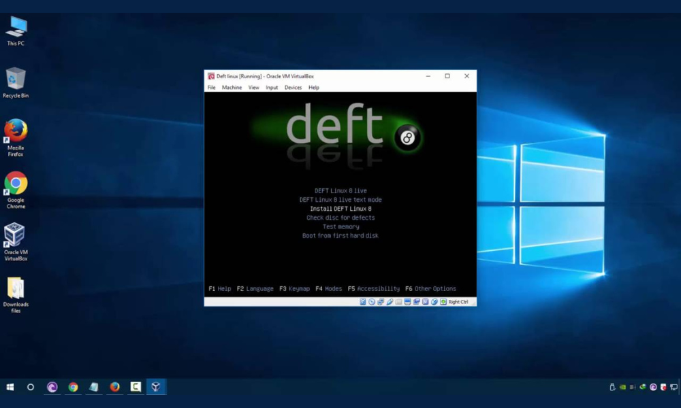
Task: Close the Deft linux VirtualBox window
Action: [x=467, y=76]
